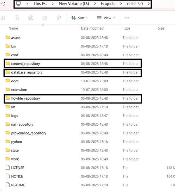Click the NOTICE file name
175x191 pixels.
pyautogui.click(x=17, y=176)
